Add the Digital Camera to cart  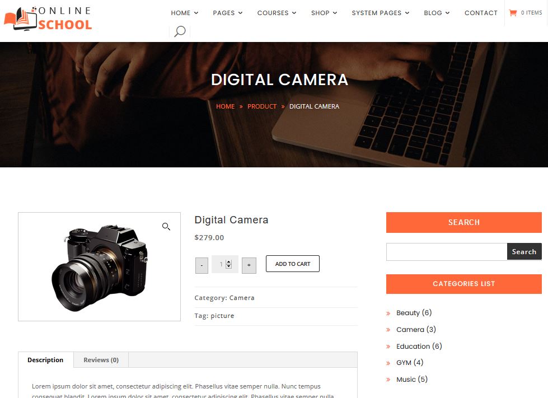[x=293, y=264]
